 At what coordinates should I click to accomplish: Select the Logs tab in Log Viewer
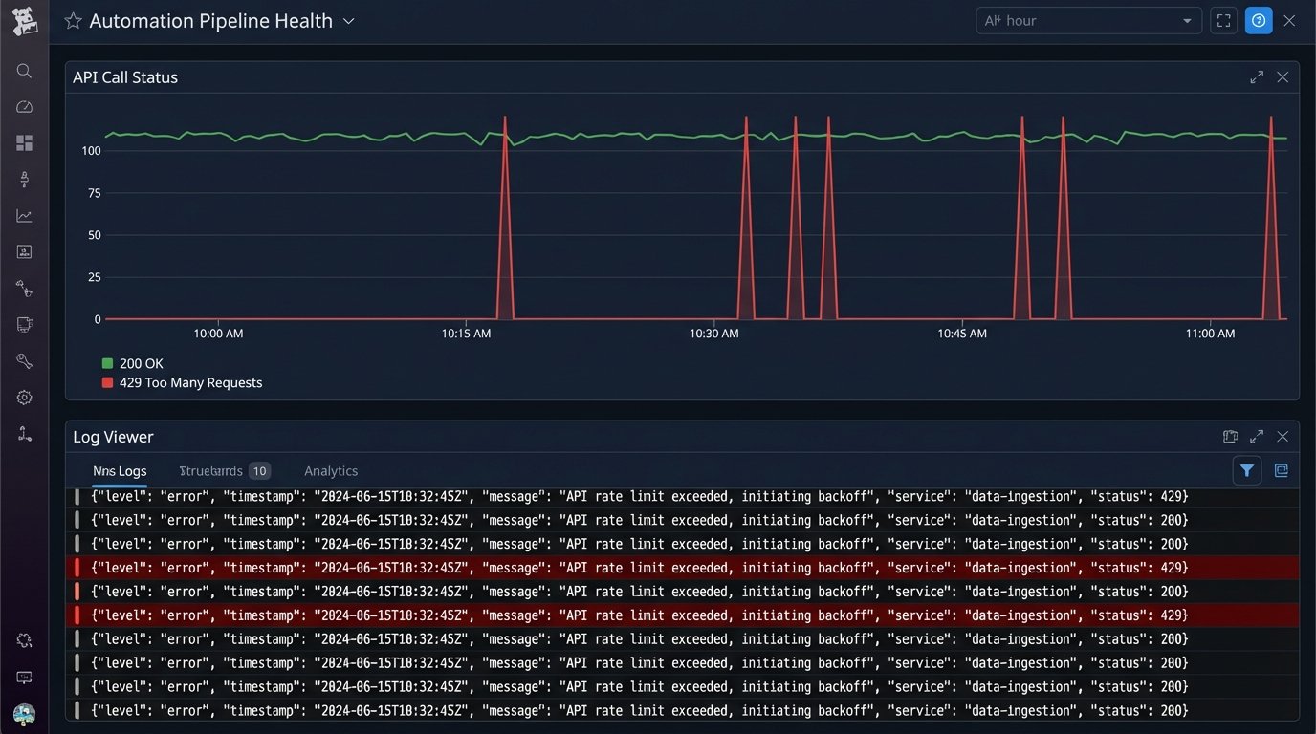120,471
